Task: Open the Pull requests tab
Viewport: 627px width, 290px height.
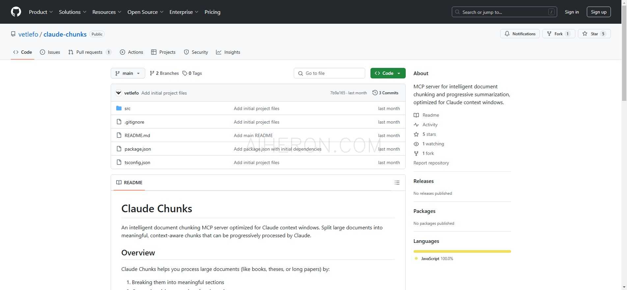Action: click(x=90, y=52)
